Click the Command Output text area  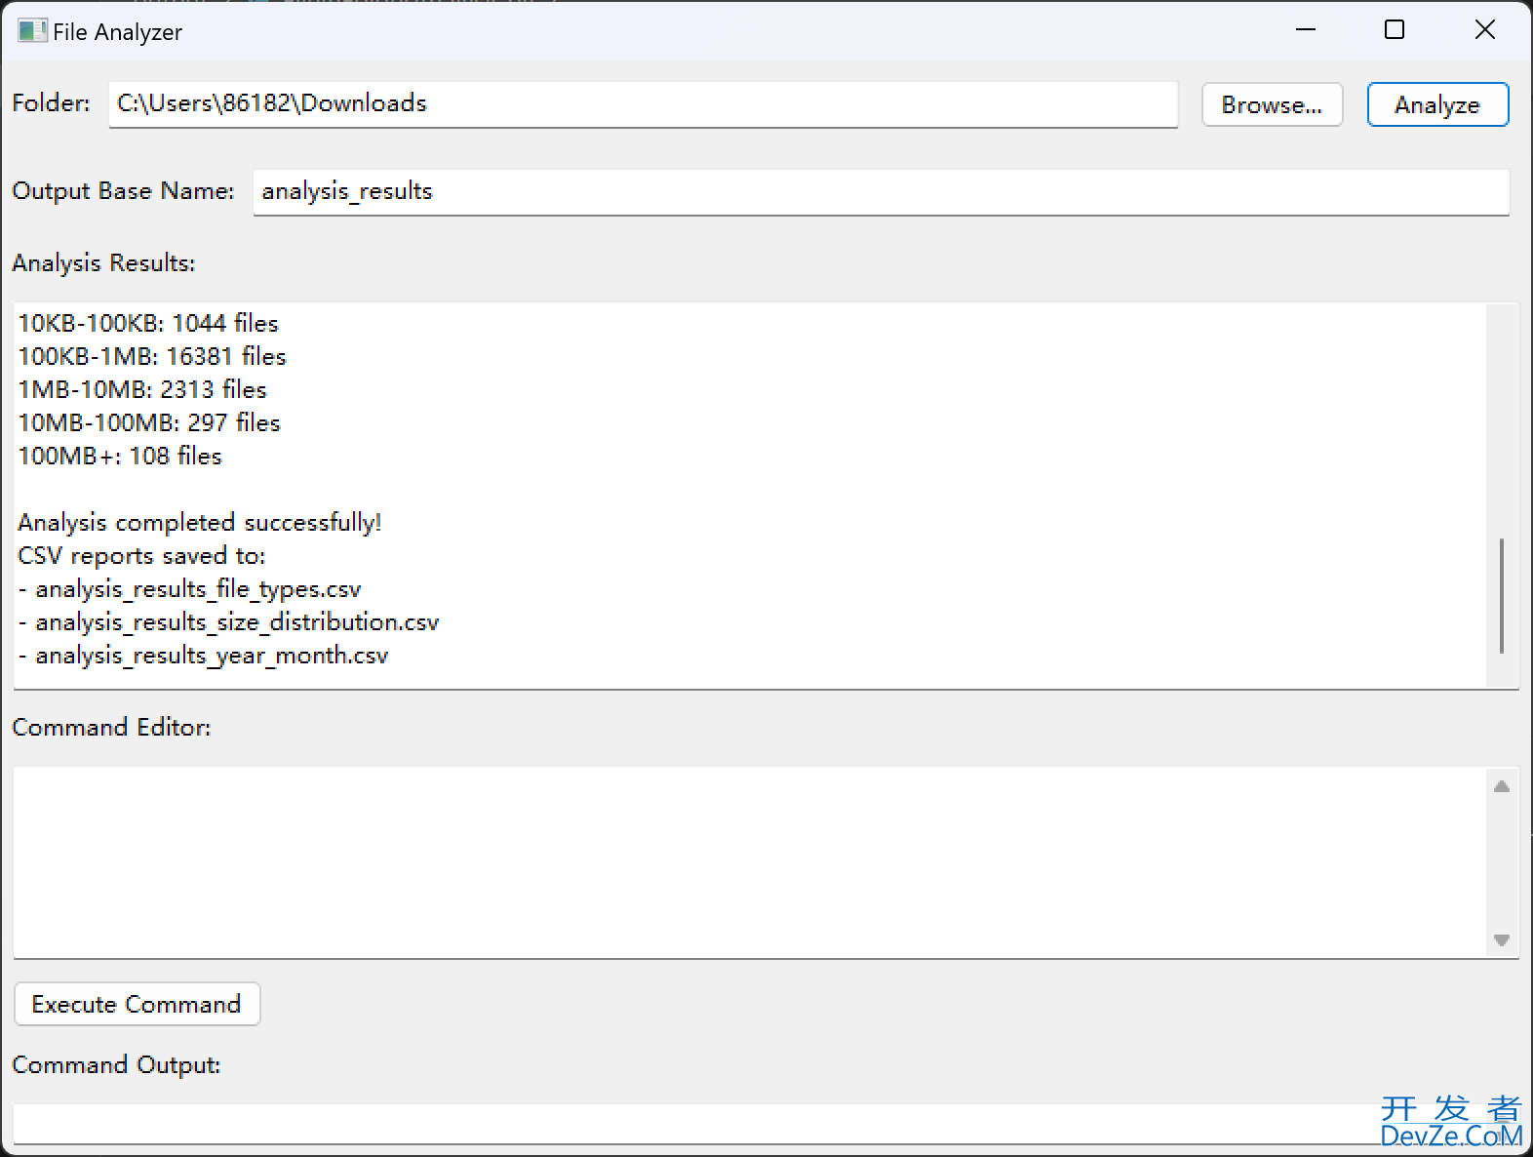(x=683, y=1123)
